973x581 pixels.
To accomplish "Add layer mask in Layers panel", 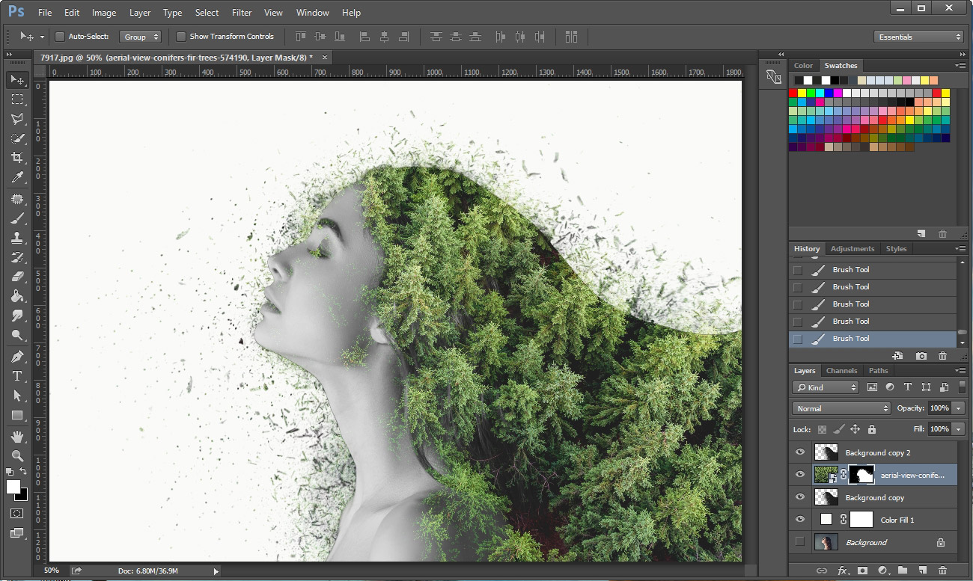I will pos(862,571).
